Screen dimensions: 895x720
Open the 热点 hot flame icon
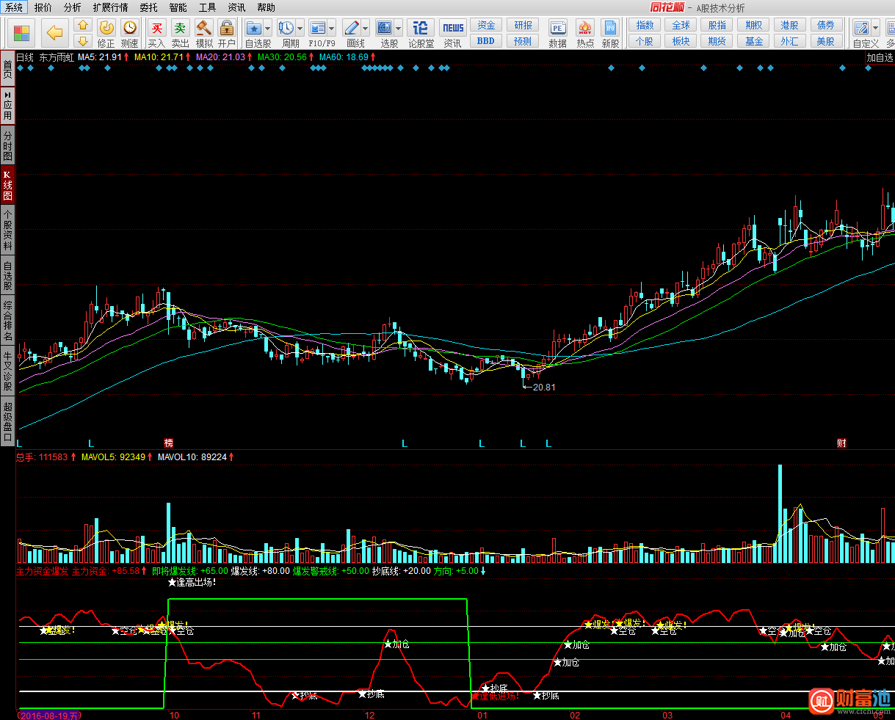pos(584,29)
